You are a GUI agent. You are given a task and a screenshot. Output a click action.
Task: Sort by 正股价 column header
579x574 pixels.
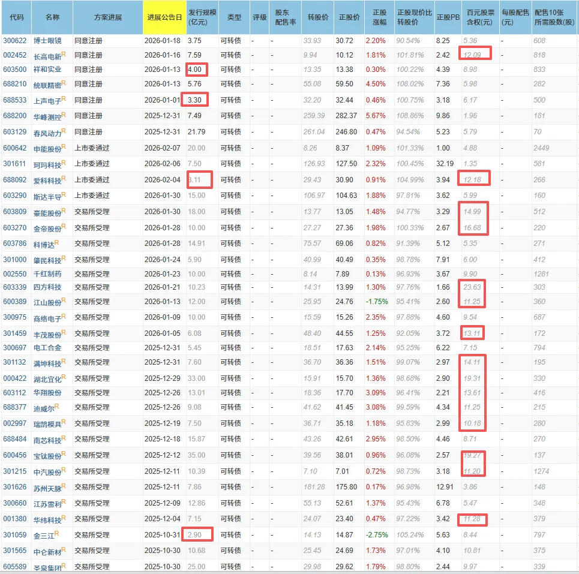(x=349, y=17)
